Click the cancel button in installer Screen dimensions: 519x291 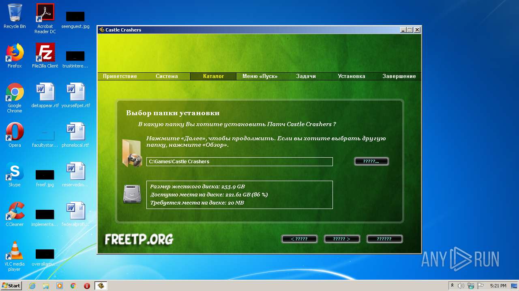tap(384, 239)
